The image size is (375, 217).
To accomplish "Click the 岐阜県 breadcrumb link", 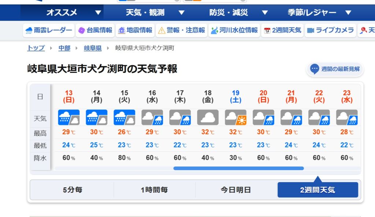I will click(93, 48).
